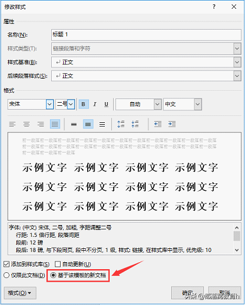Open the 中文 language script dropdown

[198, 104]
